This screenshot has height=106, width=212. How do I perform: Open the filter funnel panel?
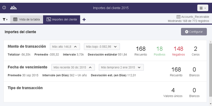click(x=5, y=20)
